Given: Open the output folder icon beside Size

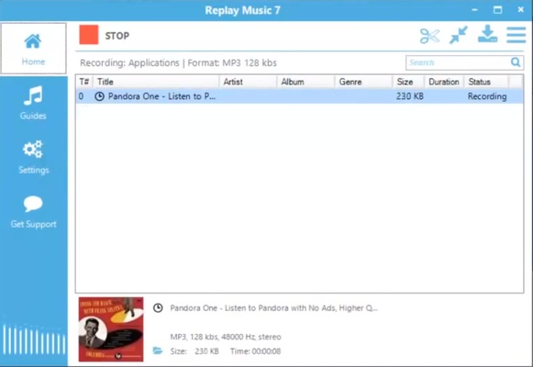Looking at the screenshot, I should click(x=158, y=350).
